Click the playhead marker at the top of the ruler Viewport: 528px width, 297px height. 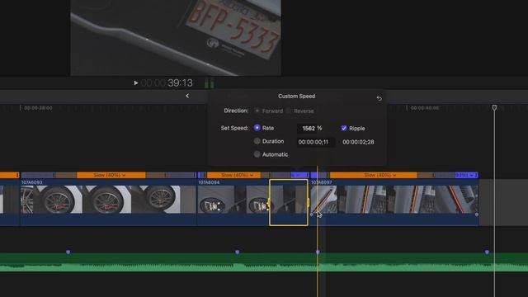pos(494,107)
